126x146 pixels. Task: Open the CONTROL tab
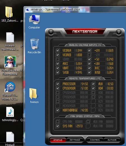(95, 140)
